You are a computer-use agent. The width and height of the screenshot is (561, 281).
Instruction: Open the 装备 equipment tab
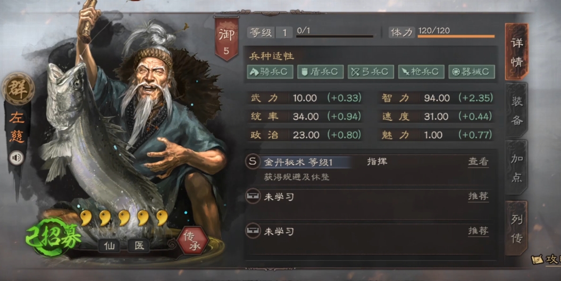(x=517, y=111)
